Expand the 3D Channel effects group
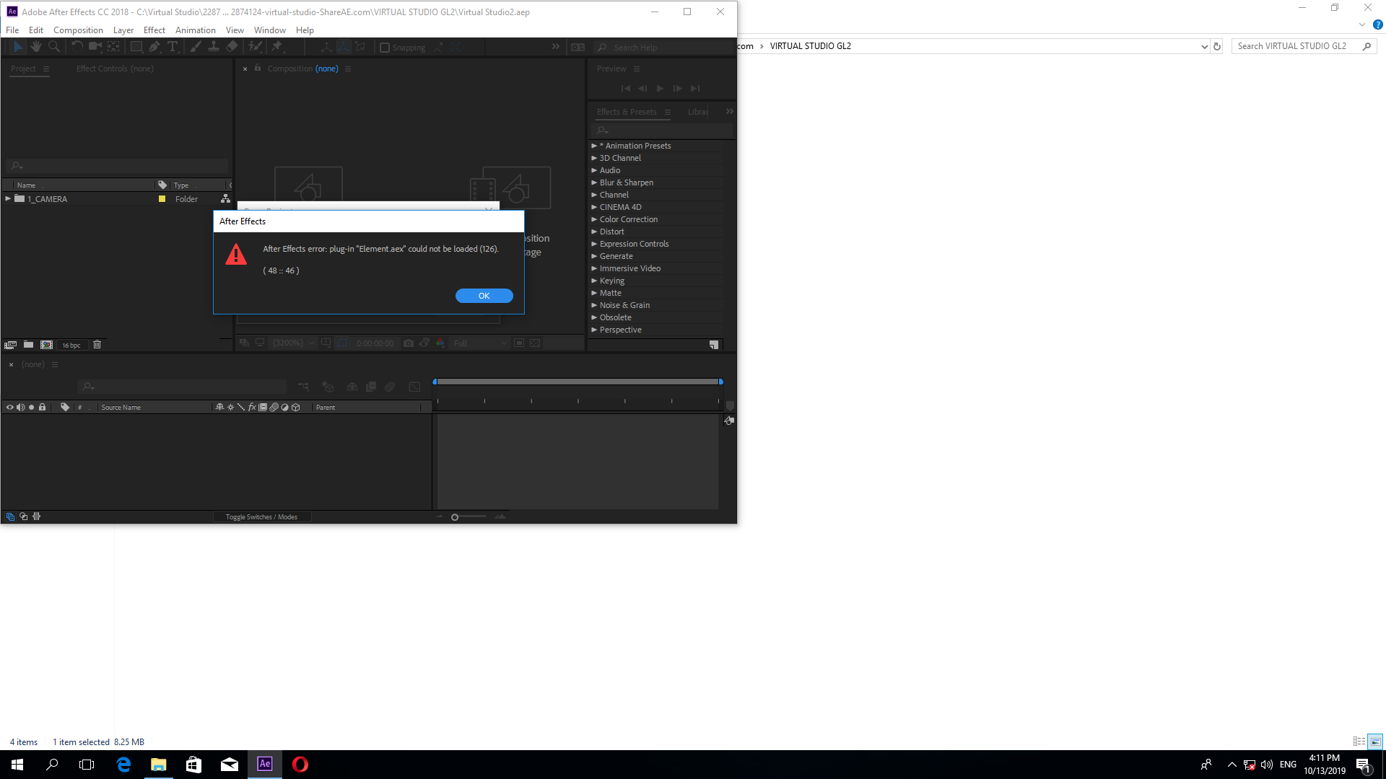1386x779 pixels. [x=594, y=157]
